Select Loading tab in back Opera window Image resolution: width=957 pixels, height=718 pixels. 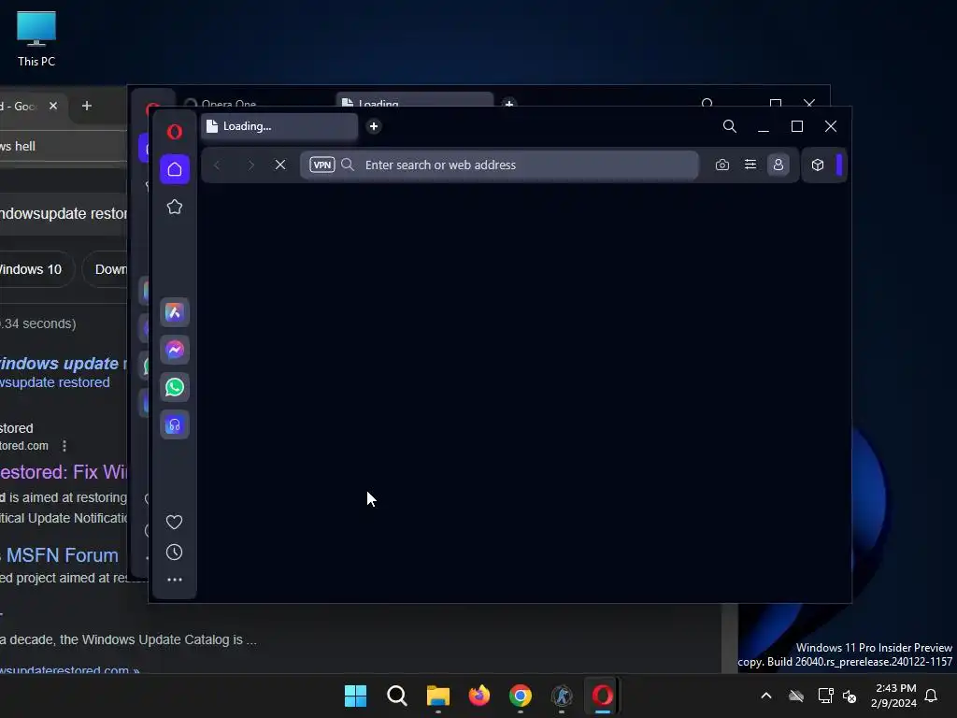[x=415, y=101]
